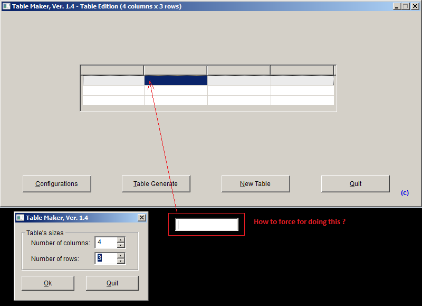Close the Table's sizes dialog with its X

(141, 217)
